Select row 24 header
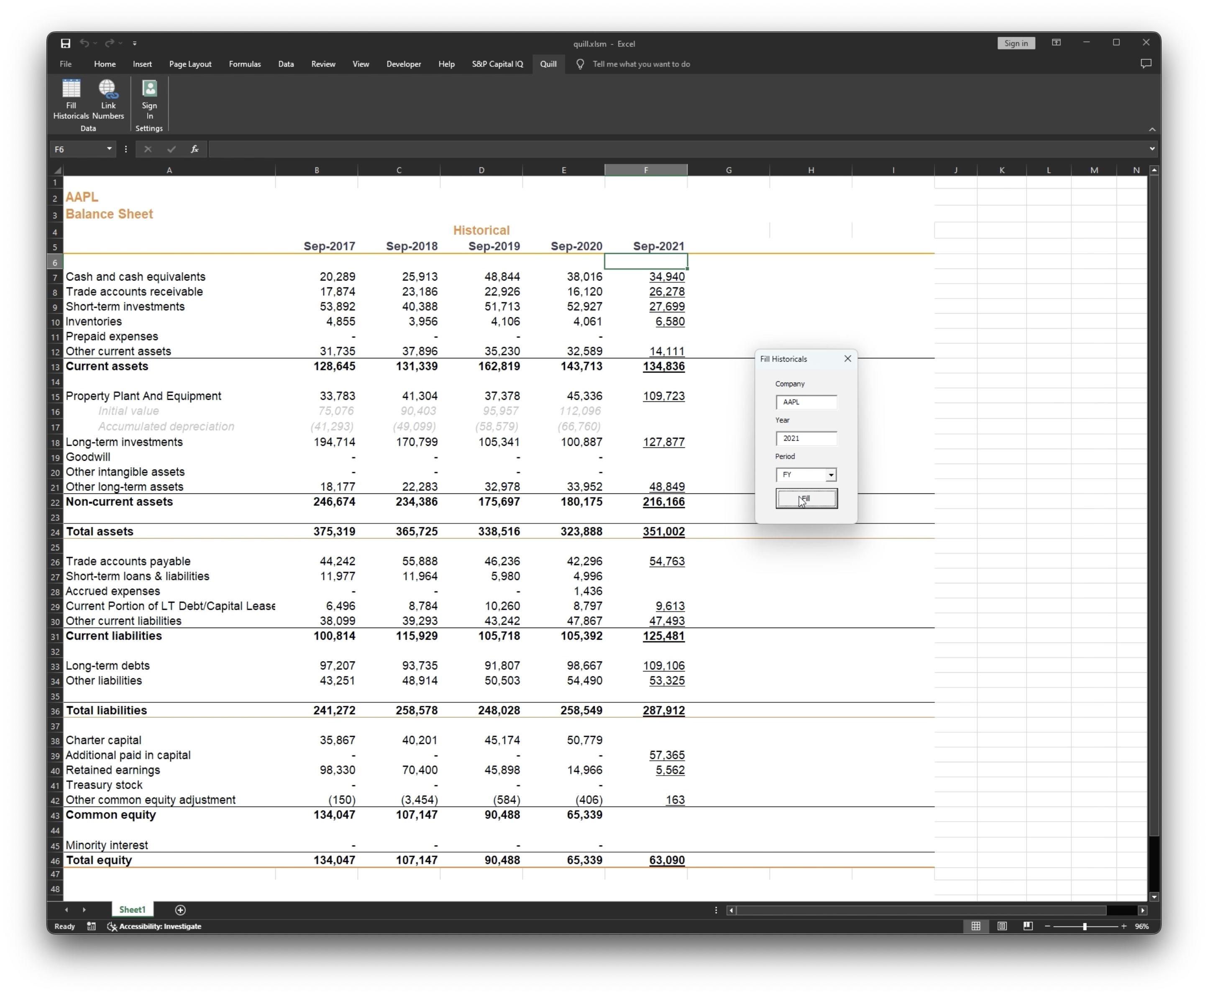1208x996 pixels. (x=55, y=532)
